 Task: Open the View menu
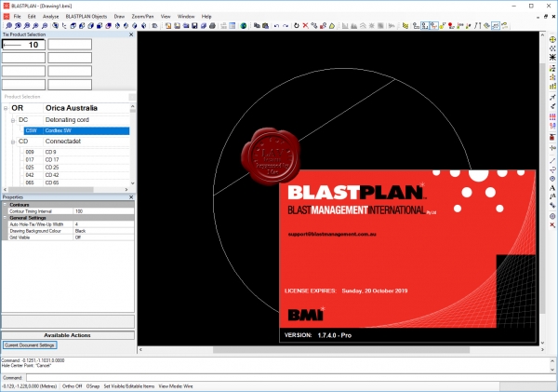pos(166,17)
